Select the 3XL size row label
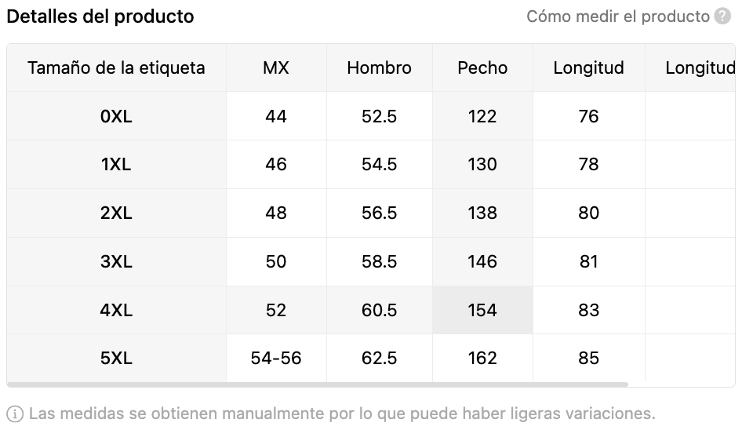Viewport: 742px width, 430px height. 116,261
